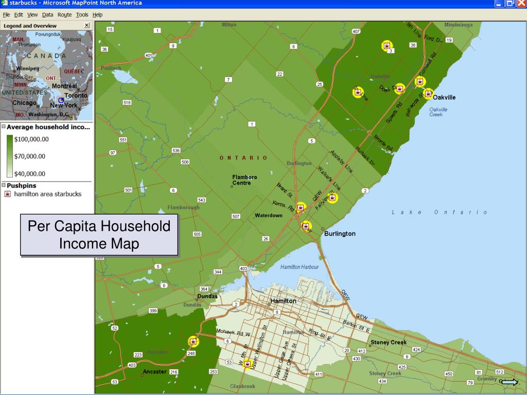Click the route 450 marker near Grimsby
Image resolution: width=527 pixels, height=395 pixels.
point(449,373)
